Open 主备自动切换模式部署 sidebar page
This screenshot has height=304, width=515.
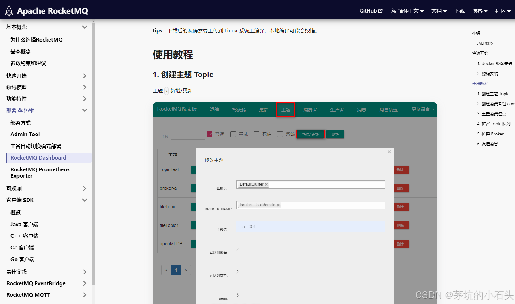pos(36,146)
